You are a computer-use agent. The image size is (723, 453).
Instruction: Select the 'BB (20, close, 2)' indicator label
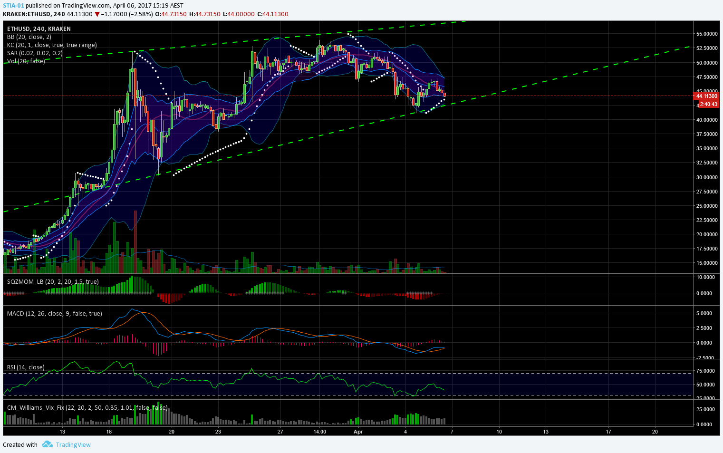click(29, 37)
